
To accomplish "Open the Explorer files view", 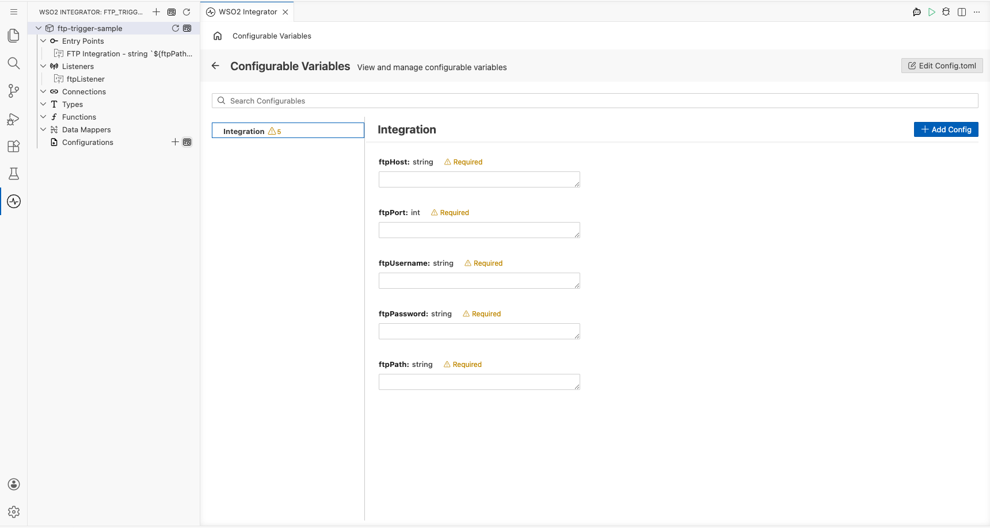I will coord(14,36).
